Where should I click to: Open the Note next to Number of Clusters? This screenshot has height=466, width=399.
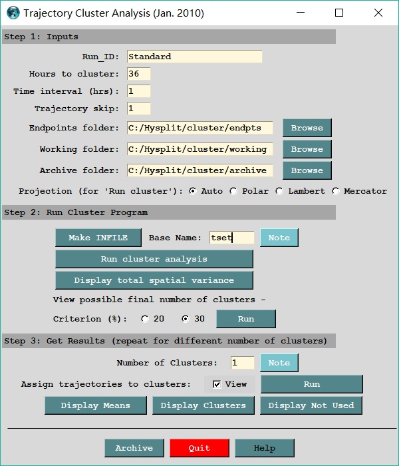pos(279,363)
